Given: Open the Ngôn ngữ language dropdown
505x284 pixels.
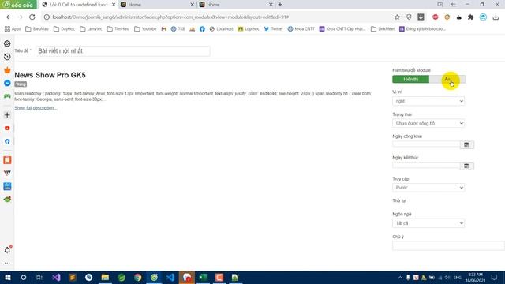Looking at the screenshot, I should point(428,223).
